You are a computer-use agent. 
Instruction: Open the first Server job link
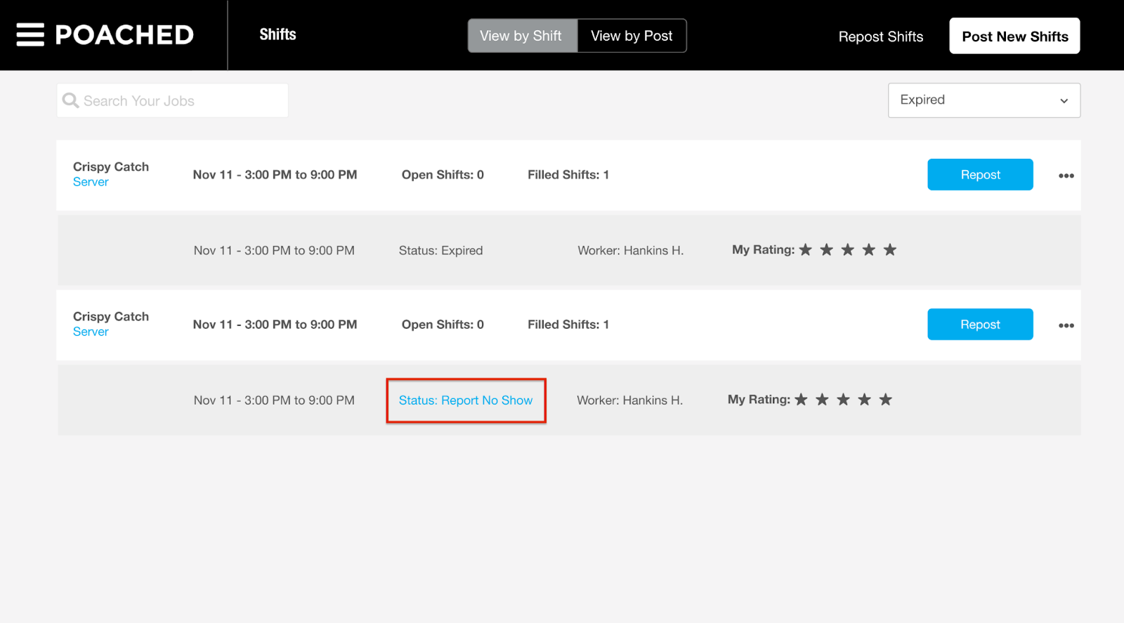91,182
